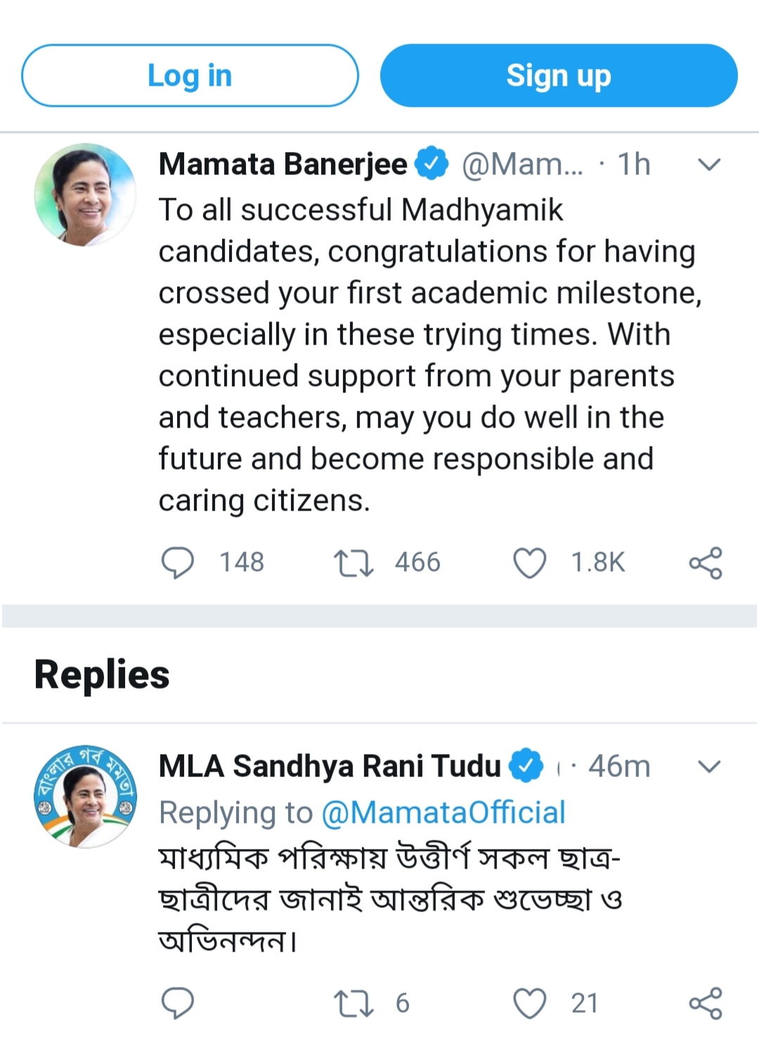Open the Mamata Banerjee display name
Viewport: 759px width, 1043px height.
pos(283,165)
